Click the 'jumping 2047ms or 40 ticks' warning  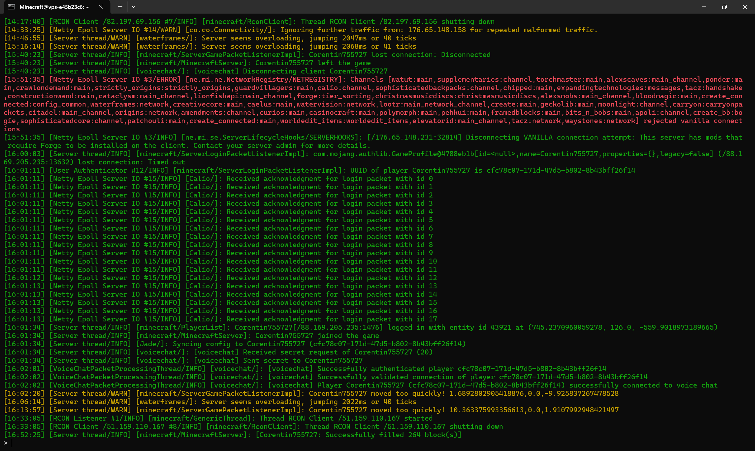[x=210, y=38]
